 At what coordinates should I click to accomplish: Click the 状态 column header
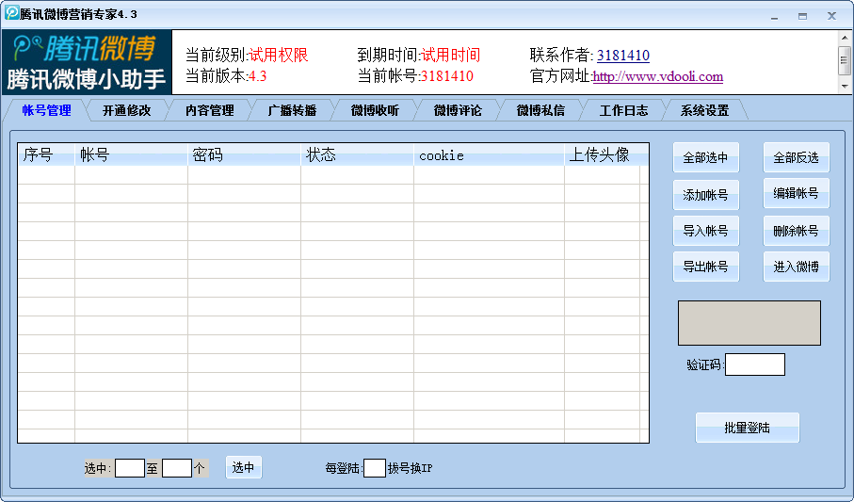pyautogui.click(x=357, y=154)
